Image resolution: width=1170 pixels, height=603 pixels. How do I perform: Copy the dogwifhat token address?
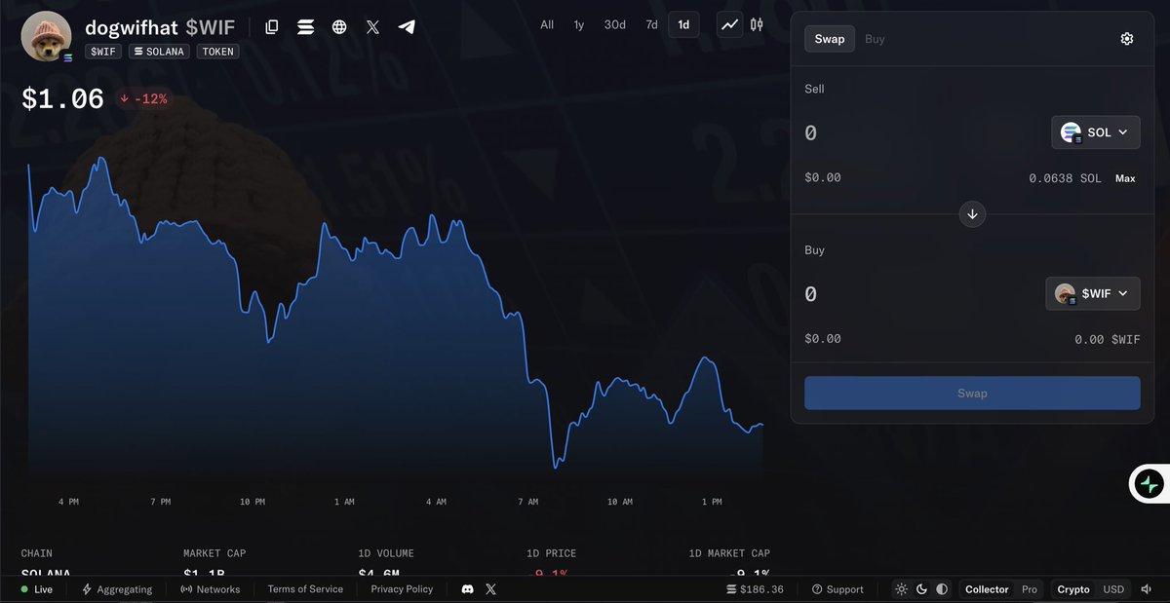pos(272,27)
